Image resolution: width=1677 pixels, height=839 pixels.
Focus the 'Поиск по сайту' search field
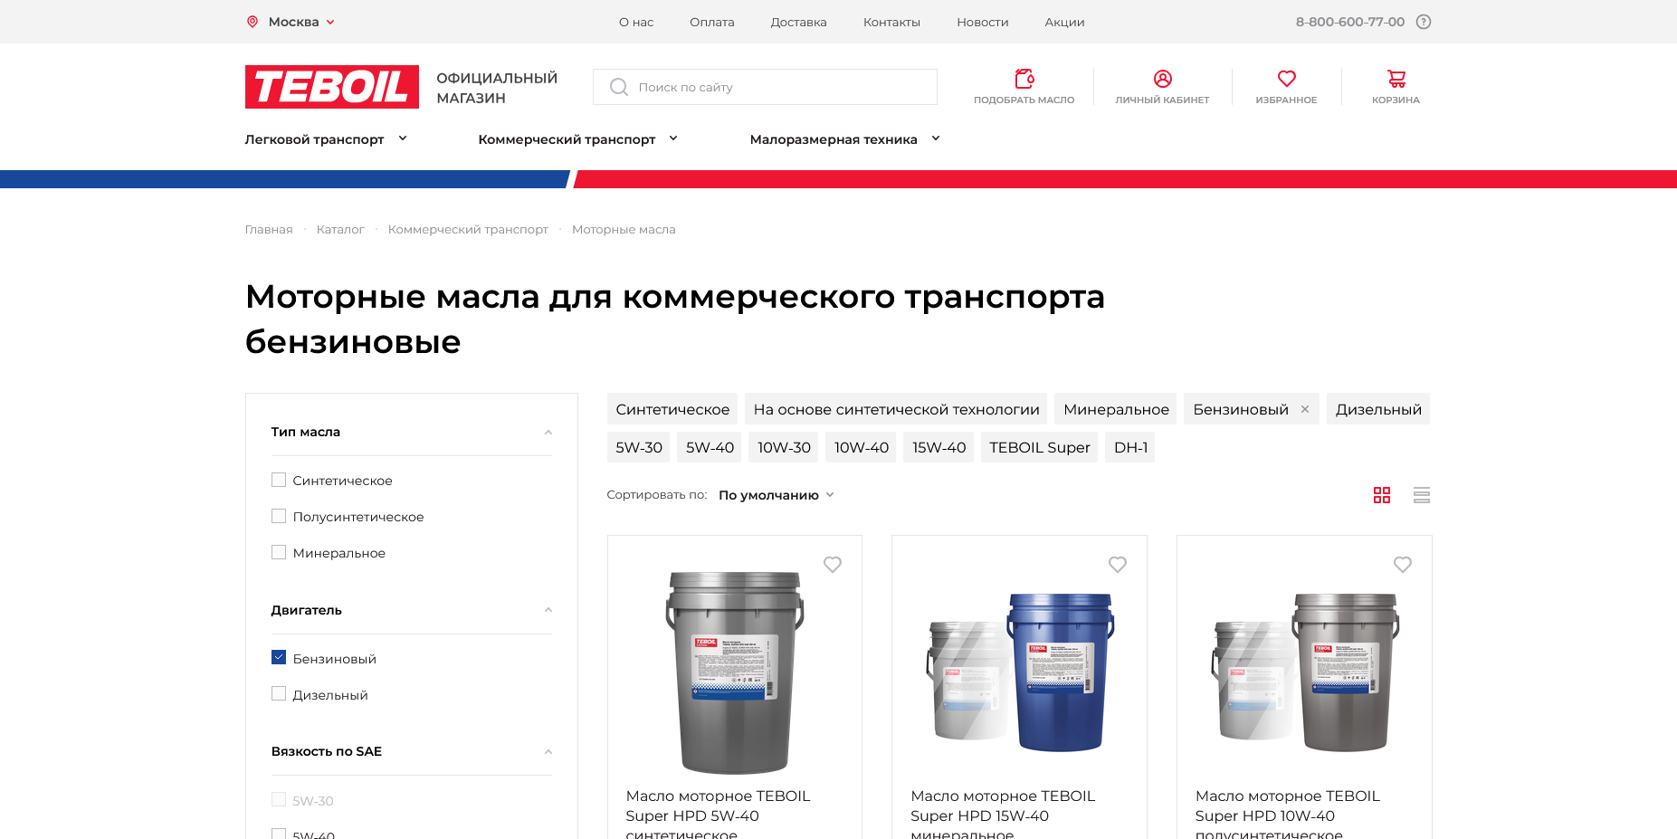pos(766,87)
